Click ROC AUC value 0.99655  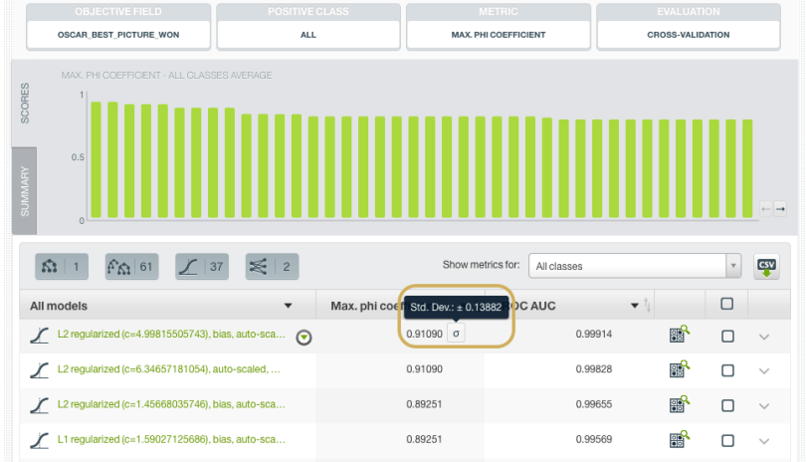click(x=594, y=404)
